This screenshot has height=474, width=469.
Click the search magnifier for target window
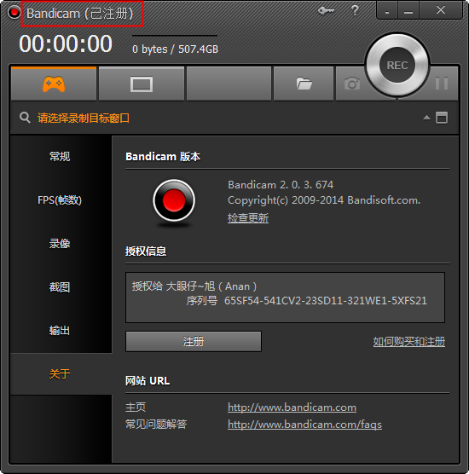coord(25,118)
